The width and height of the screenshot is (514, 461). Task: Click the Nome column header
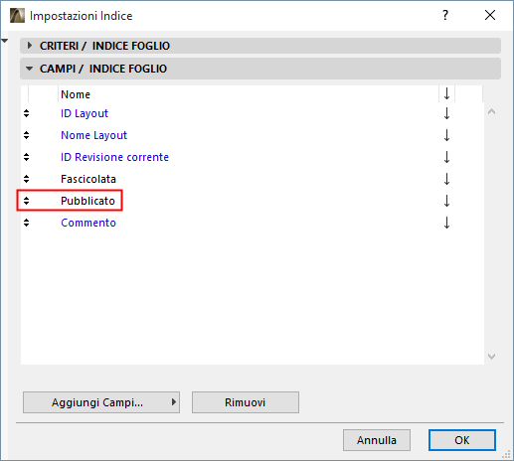(x=249, y=94)
